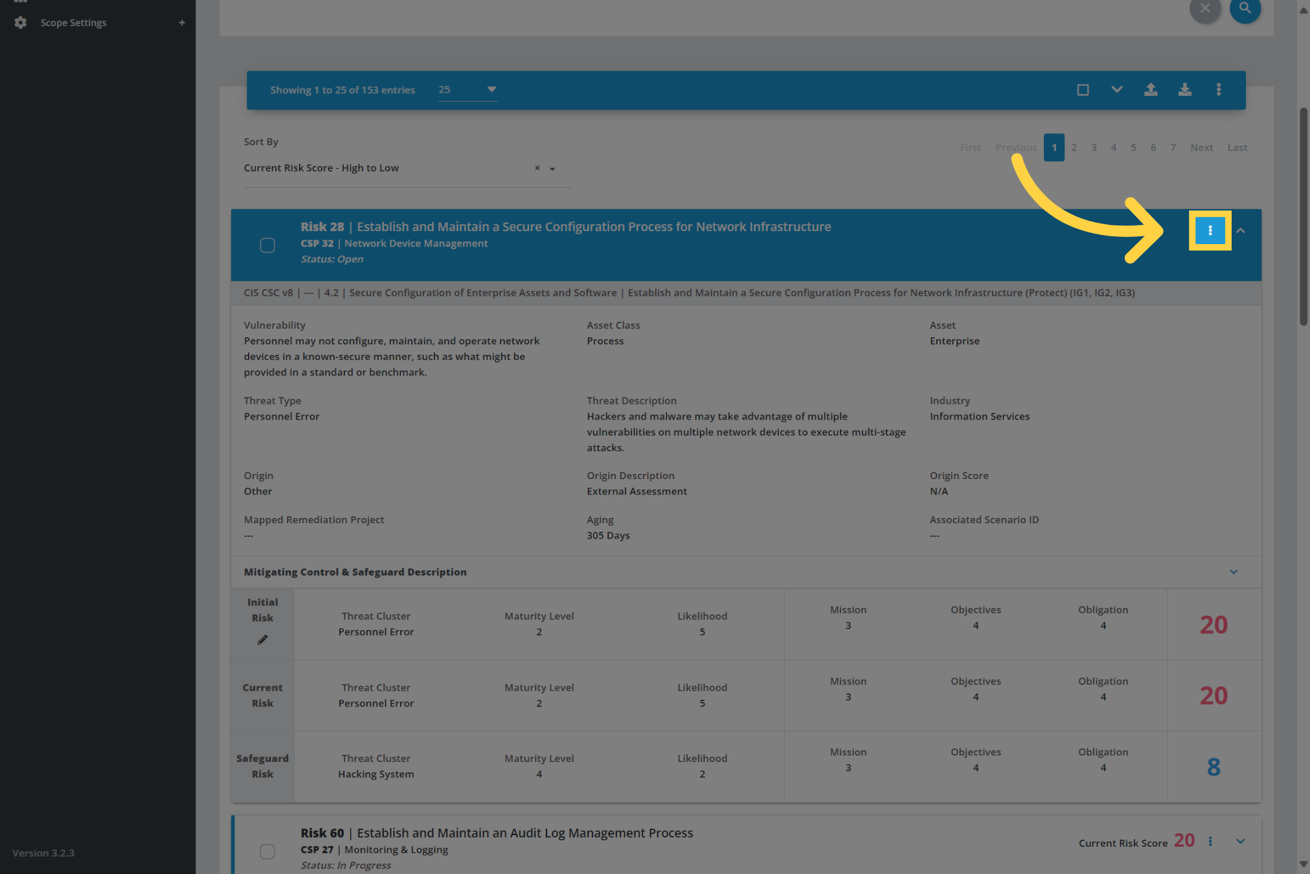Edit Initial Risk with pencil icon
The width and height of the screenshot is (1310, 874).
click(x=262, y=640)
